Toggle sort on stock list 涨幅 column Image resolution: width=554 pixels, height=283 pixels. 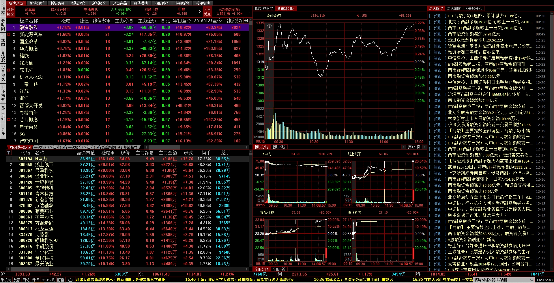108,153
